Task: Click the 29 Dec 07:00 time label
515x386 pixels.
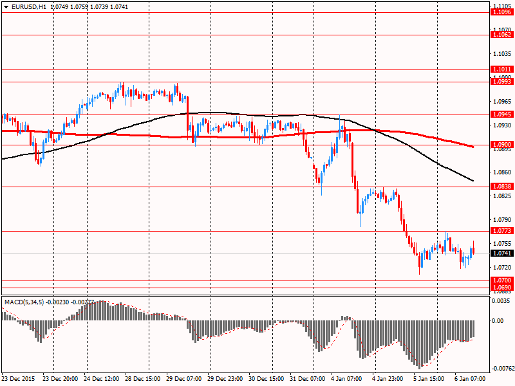Action: click(184, 378)
